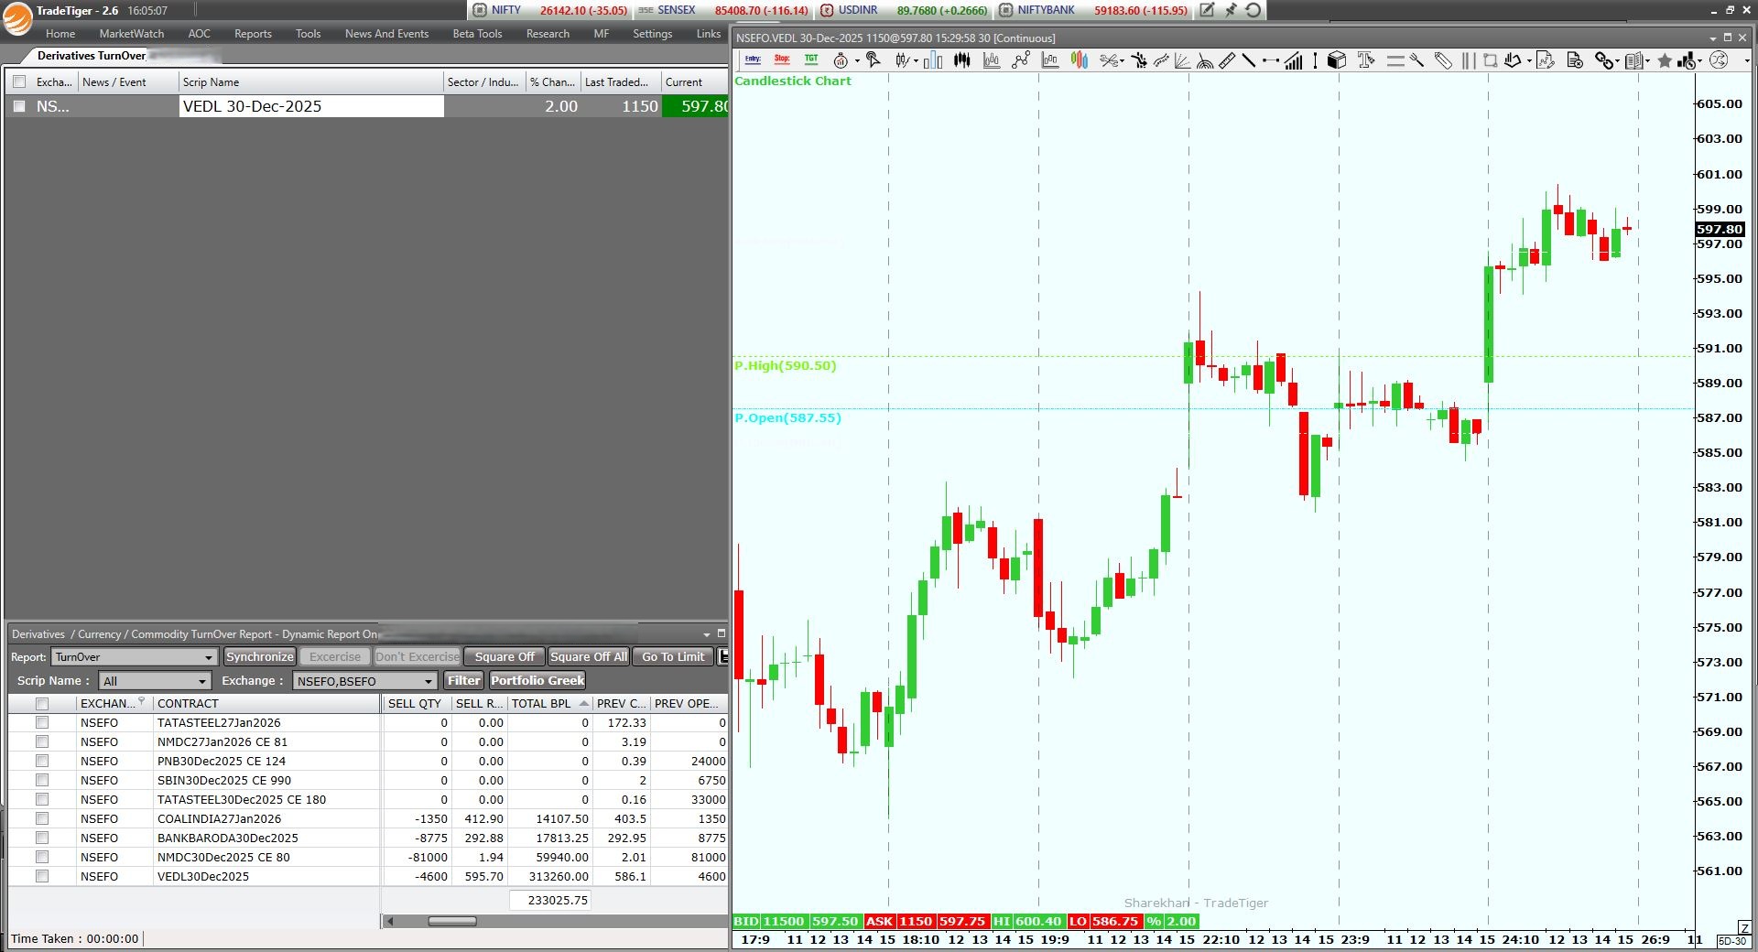Click the Square Off All button
The height and width of the screenshot is (952, 1758).
point(588,656)
